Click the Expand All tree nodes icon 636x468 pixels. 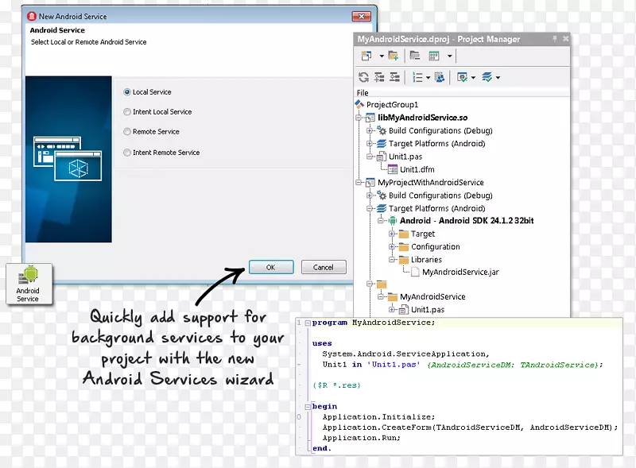[x=378, y=77]
